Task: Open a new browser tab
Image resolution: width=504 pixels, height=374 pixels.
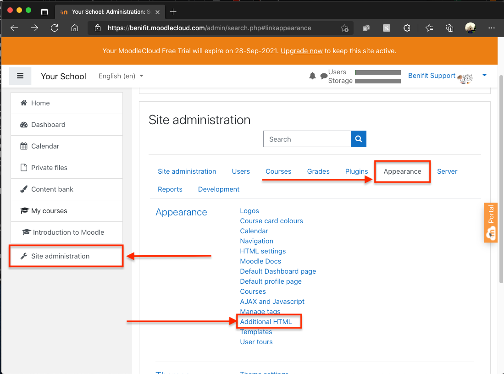Action: click(173, 12)
